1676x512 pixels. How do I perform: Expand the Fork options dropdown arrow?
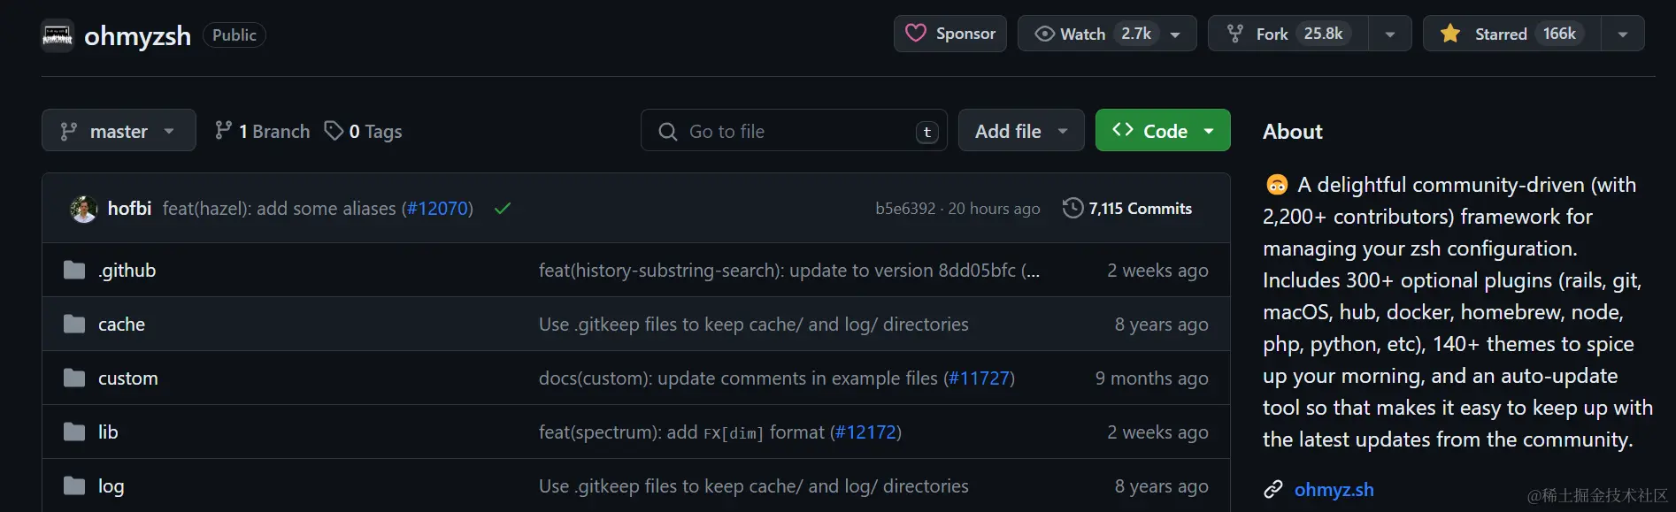pos(1390,34)
